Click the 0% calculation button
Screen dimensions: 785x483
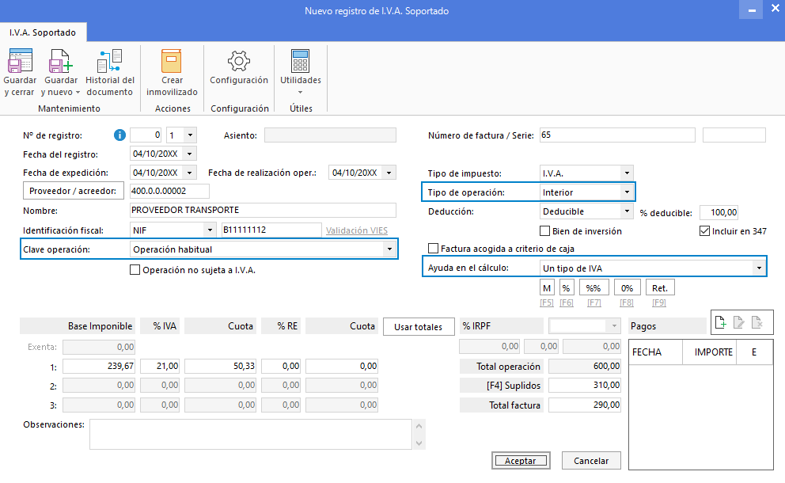[627, 288]
